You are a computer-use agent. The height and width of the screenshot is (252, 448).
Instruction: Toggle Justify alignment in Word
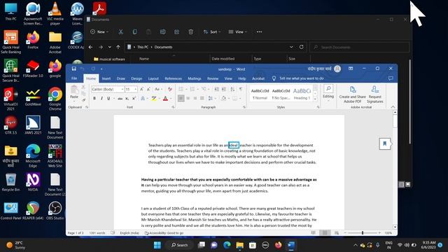coord(202,98)
